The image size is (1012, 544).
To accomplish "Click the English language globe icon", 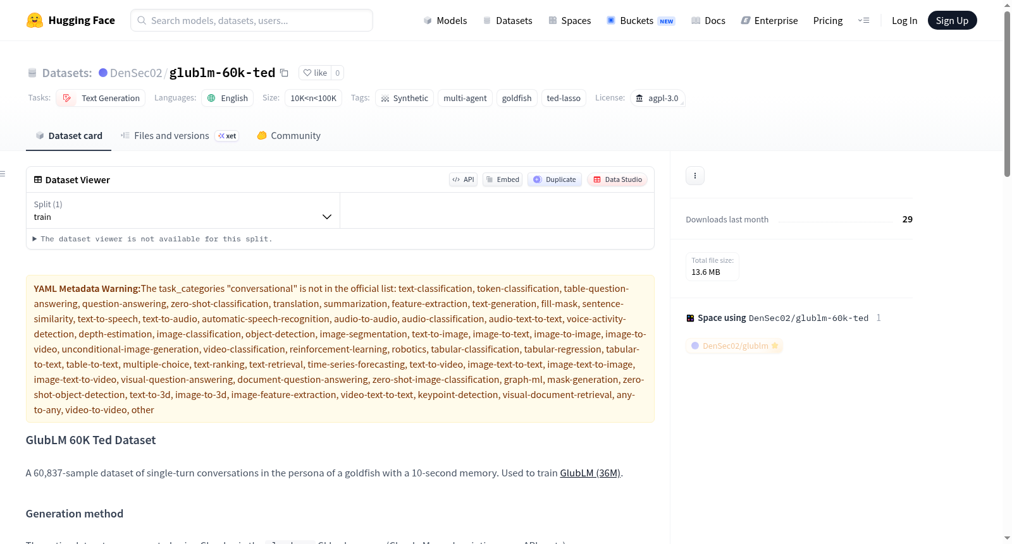I will point(211,98).
